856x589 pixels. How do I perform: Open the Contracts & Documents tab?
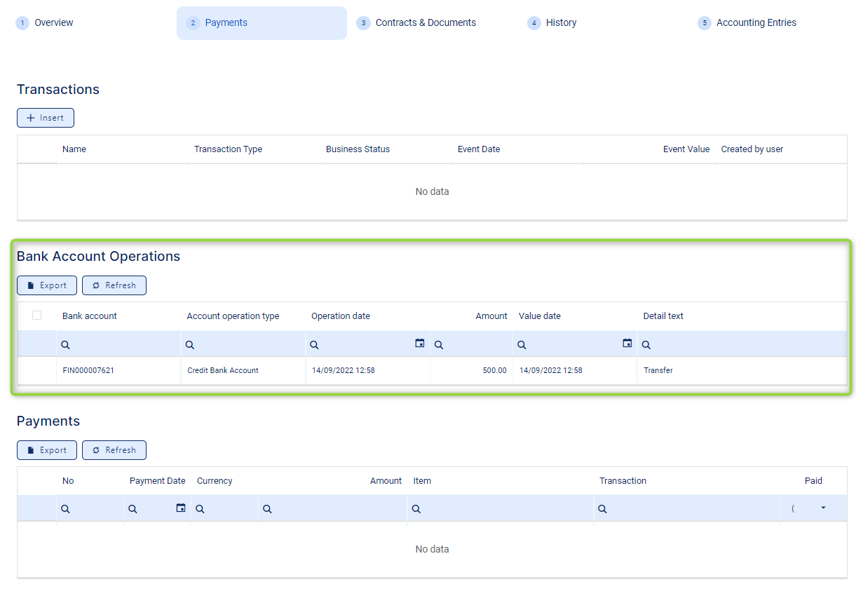pyautogui.click(x=425, y=23)
